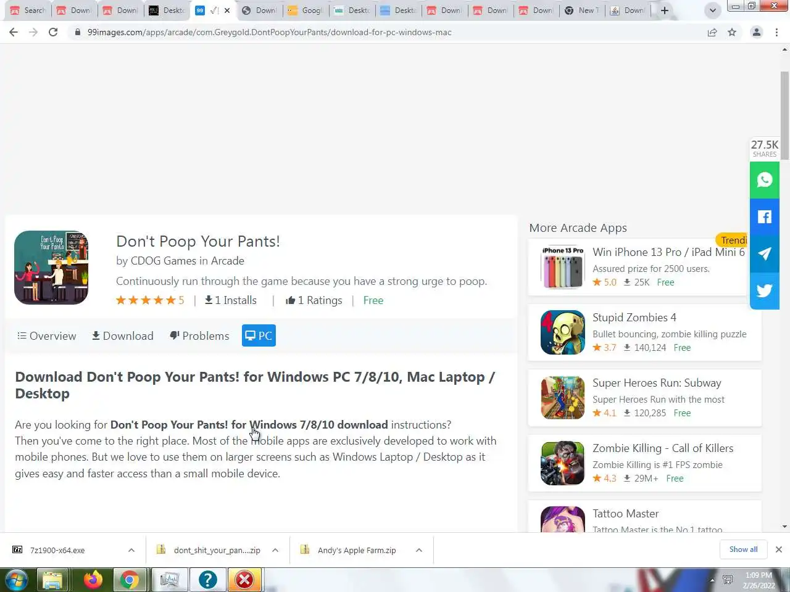The image size is (790, 592).
Task: Click the Free price label on the app
Action: pyautogui.click(x=373, y=300)
